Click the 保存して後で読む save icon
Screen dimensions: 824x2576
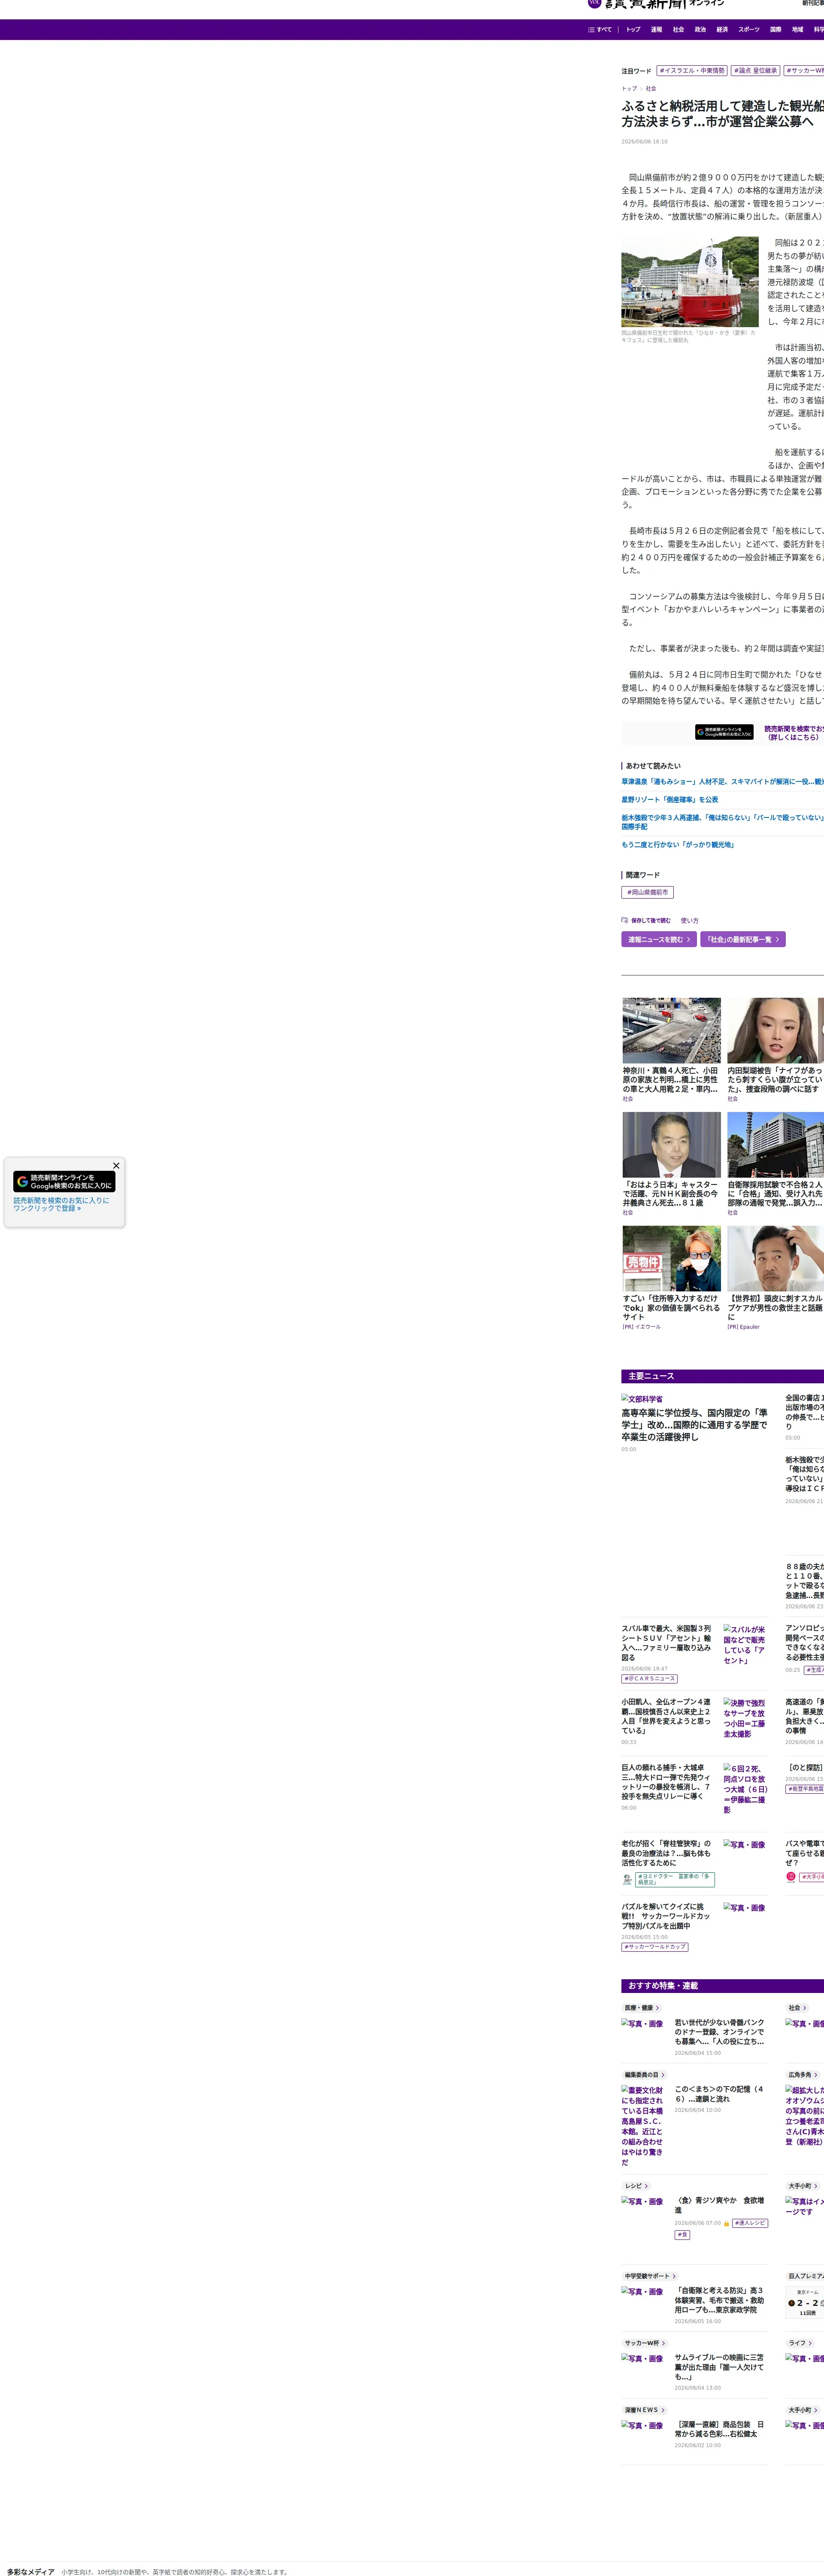624,920
